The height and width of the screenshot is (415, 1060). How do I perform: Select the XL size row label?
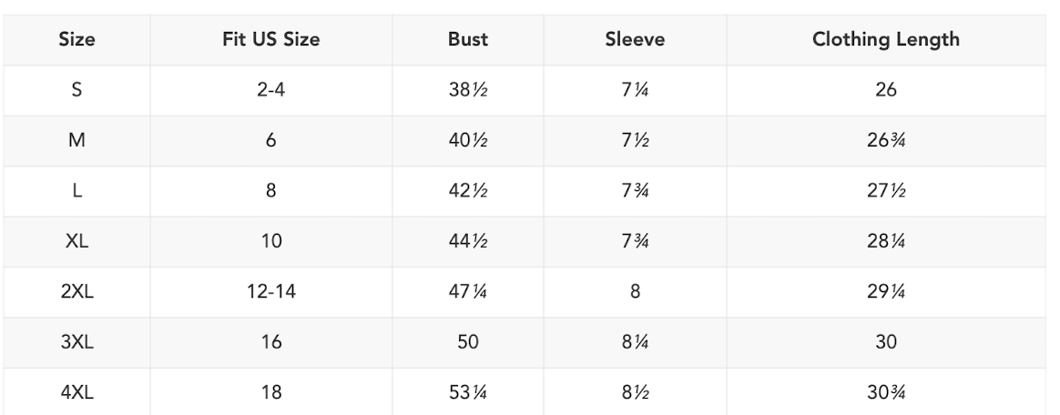point(77,242)
